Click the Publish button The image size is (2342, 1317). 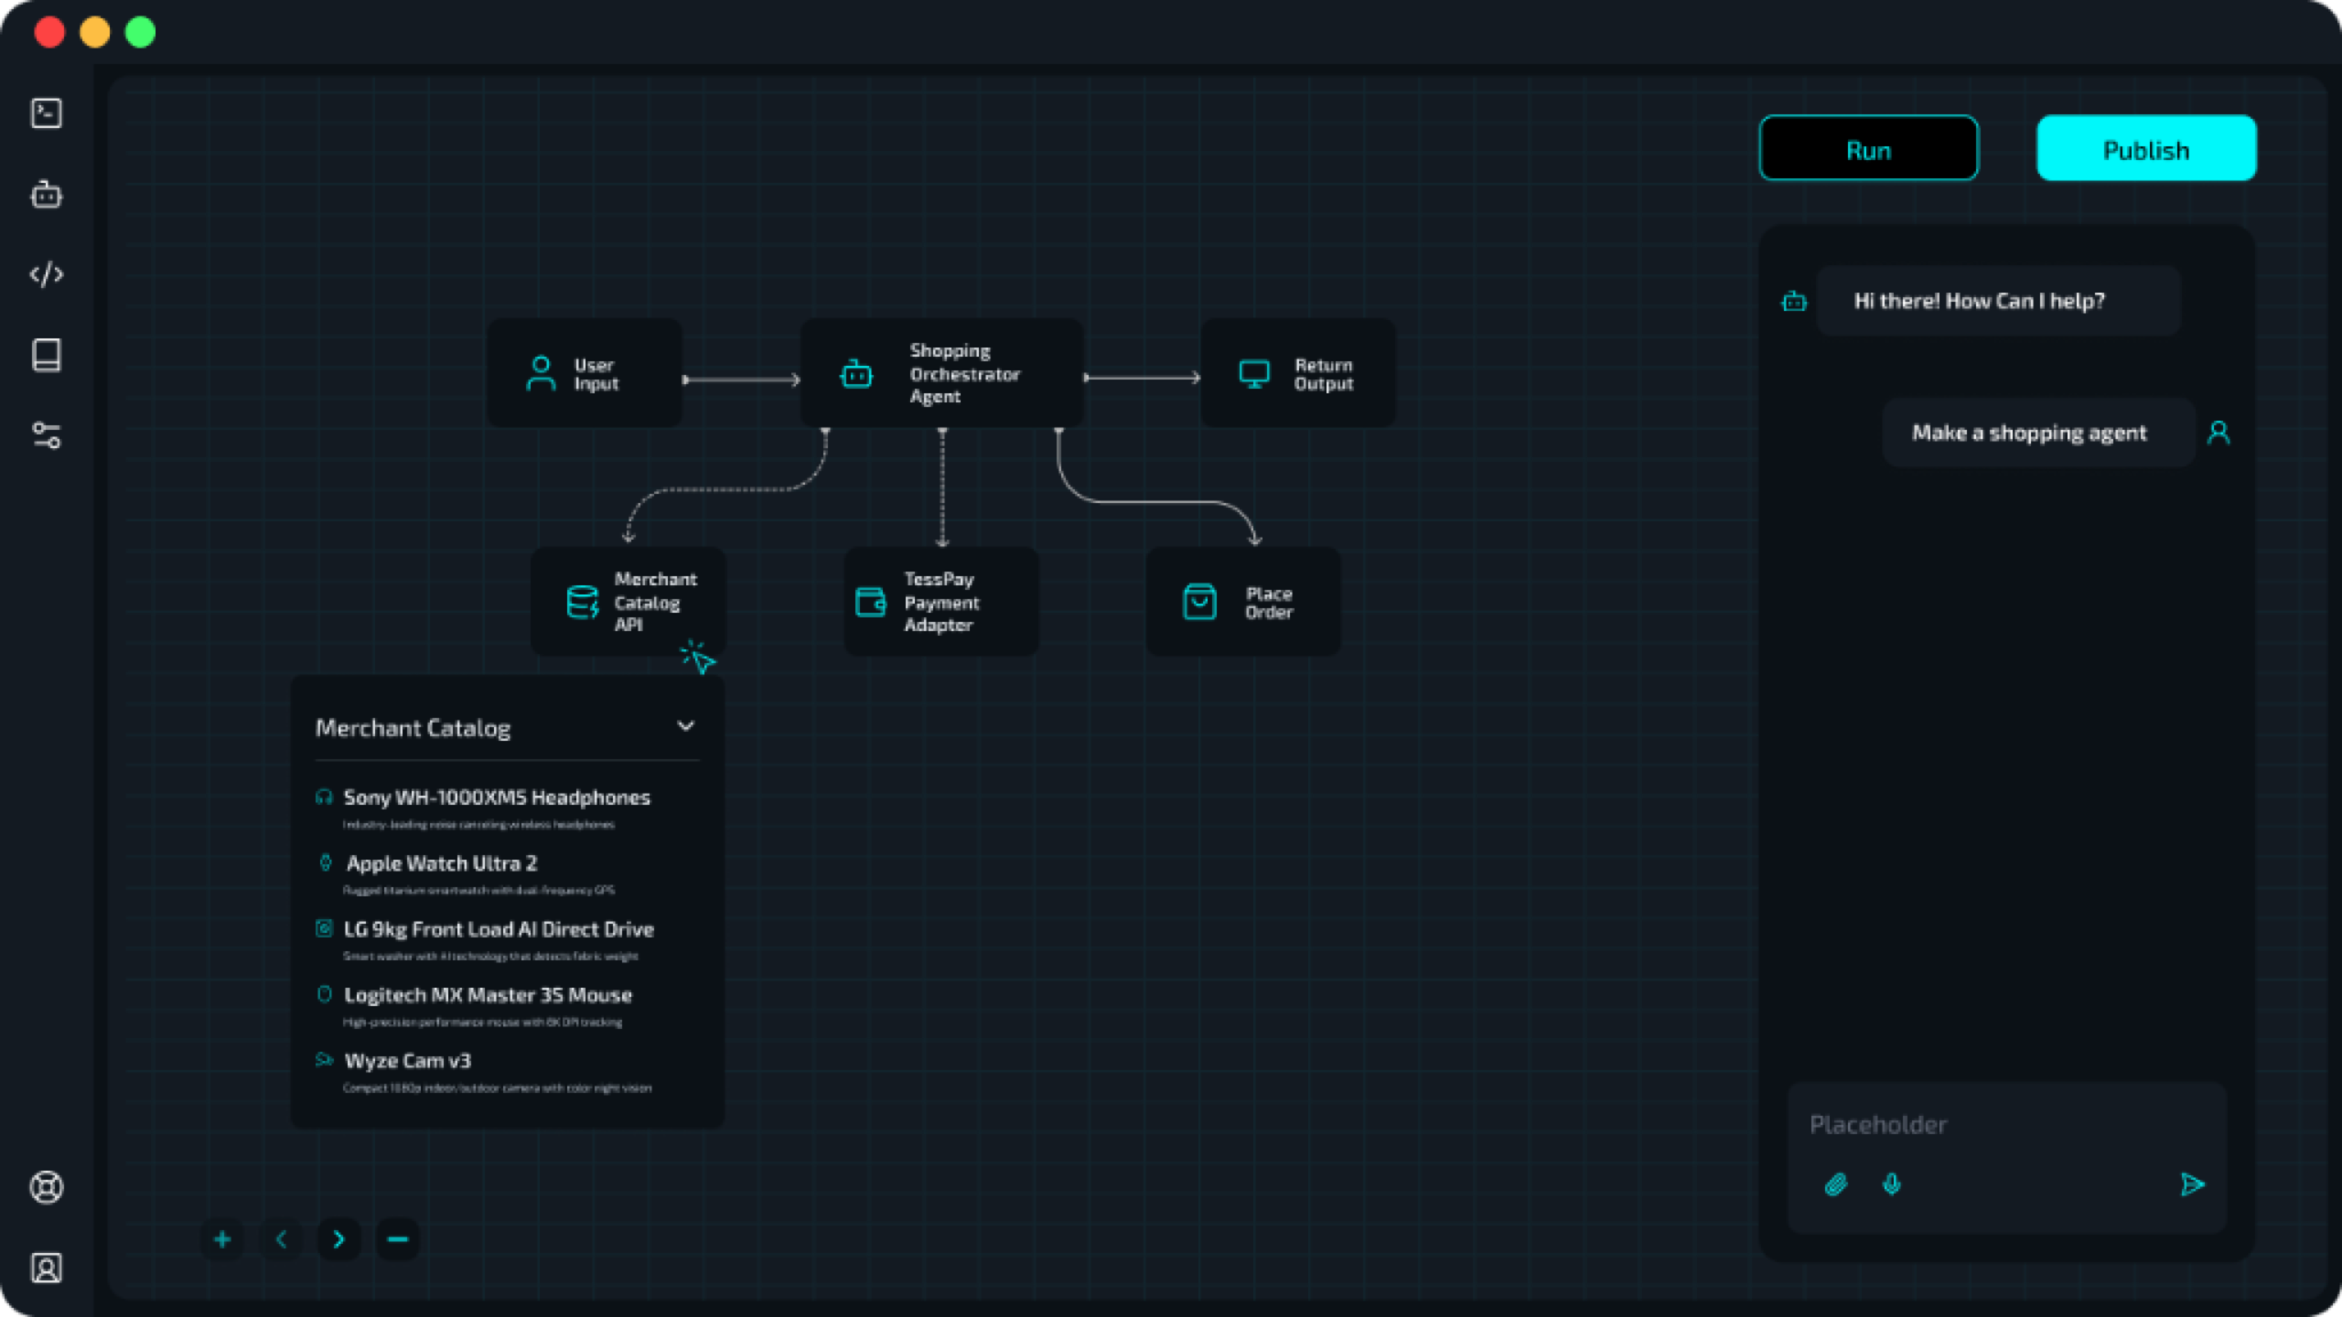2146,148
